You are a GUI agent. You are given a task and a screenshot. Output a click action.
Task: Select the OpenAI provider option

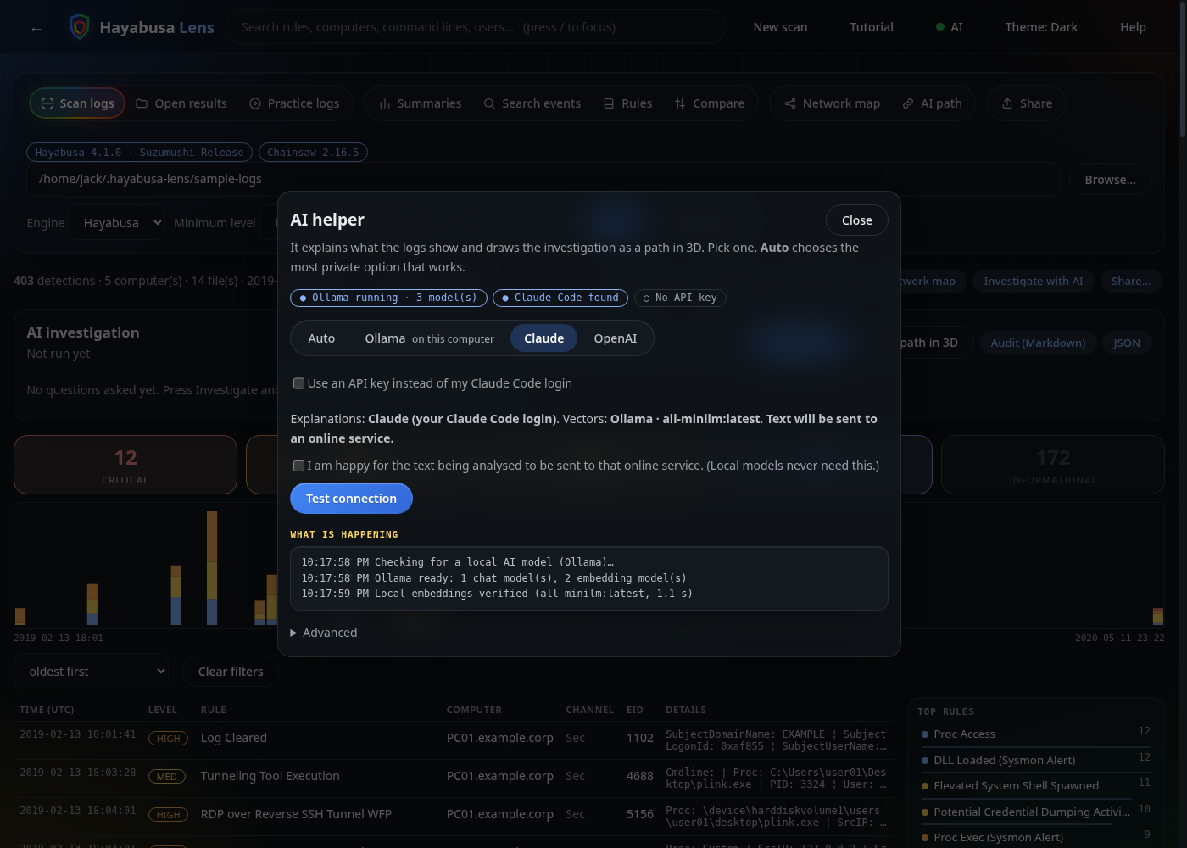[616, 338]
